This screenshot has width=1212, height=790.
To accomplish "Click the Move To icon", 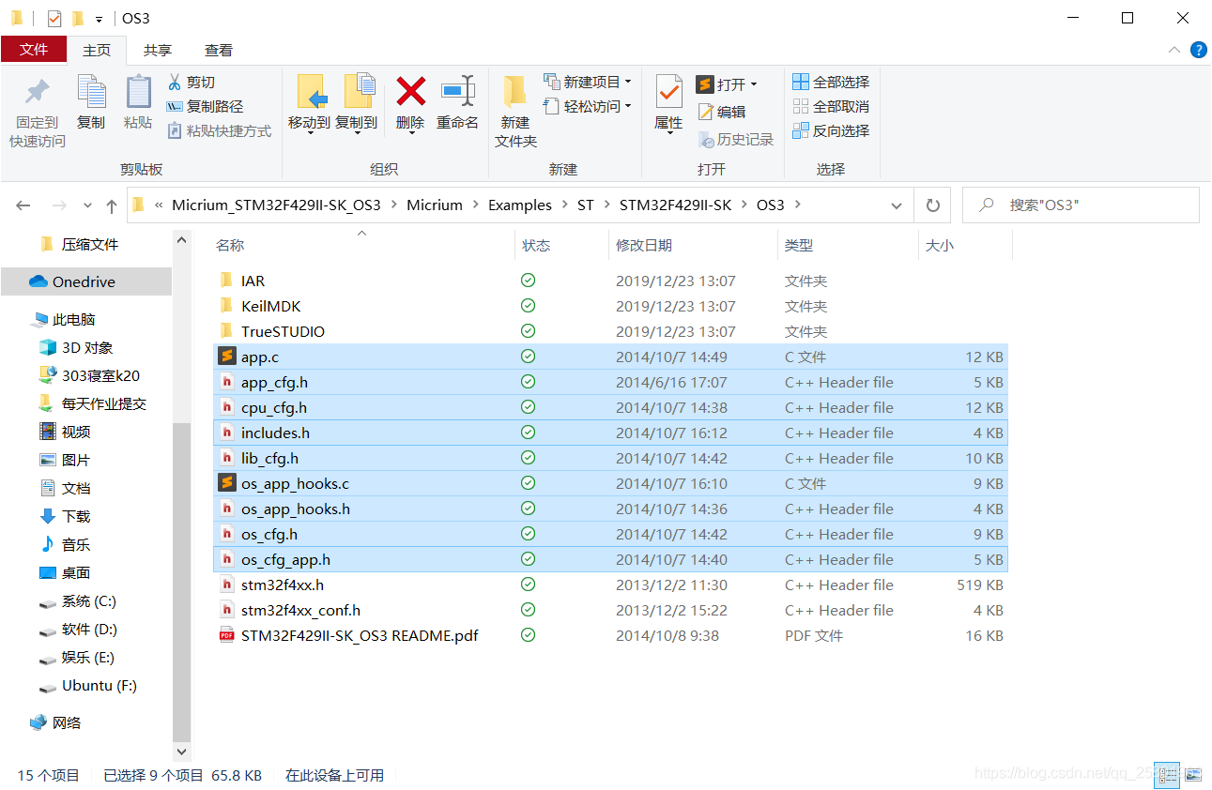I will click(311, 92).
